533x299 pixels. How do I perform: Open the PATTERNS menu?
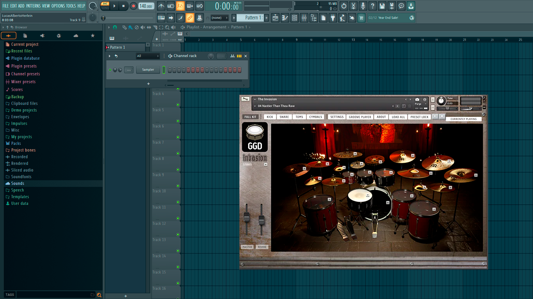pos(33,6)
